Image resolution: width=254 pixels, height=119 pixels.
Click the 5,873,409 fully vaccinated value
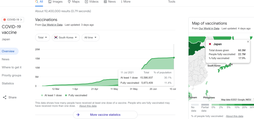(147, 83)
